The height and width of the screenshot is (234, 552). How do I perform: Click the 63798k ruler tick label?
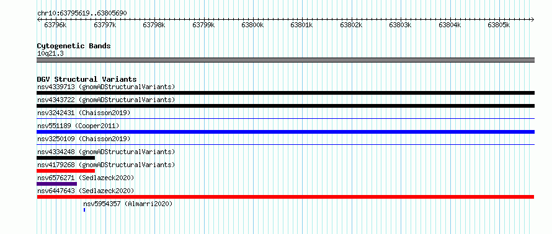154,25
